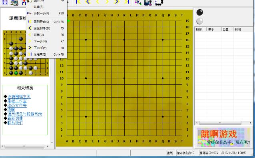Place a stone at center star point K10
Image resolution: width=255 pixels, height=158 pixels.
(x=124, y=78)
